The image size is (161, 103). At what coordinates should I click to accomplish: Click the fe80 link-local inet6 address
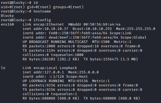point(78,33)
